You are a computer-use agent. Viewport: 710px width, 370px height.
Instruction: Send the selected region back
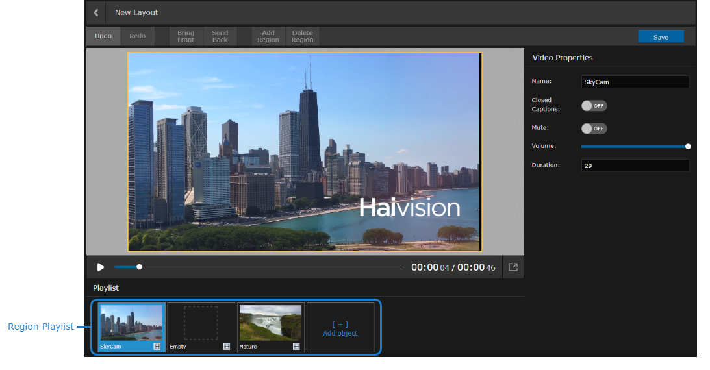point(220,36)
